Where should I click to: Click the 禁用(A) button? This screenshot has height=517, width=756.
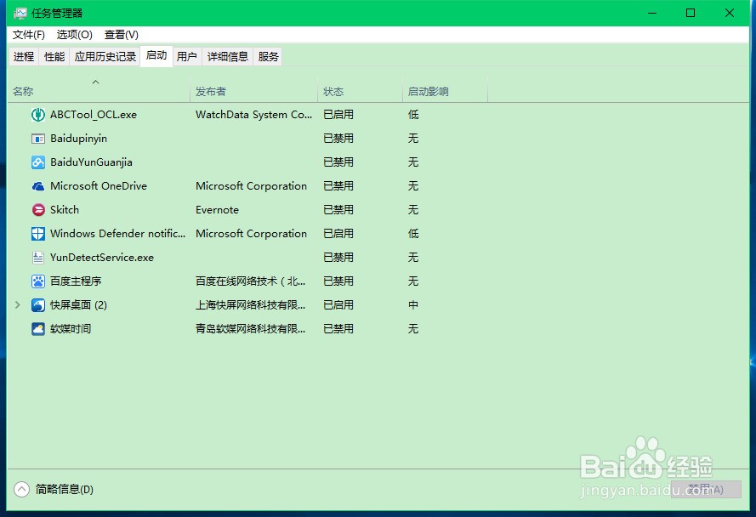pos(707,489)
